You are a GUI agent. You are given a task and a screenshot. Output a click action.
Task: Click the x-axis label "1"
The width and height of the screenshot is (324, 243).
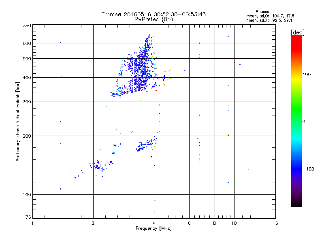32,223
